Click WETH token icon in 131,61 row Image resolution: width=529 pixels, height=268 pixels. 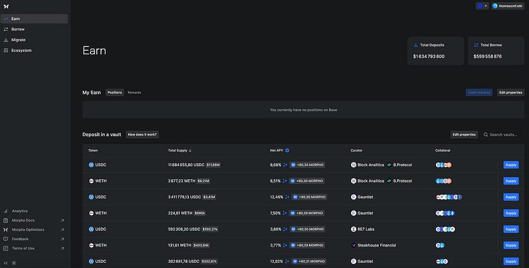click(x=91, y=245)
